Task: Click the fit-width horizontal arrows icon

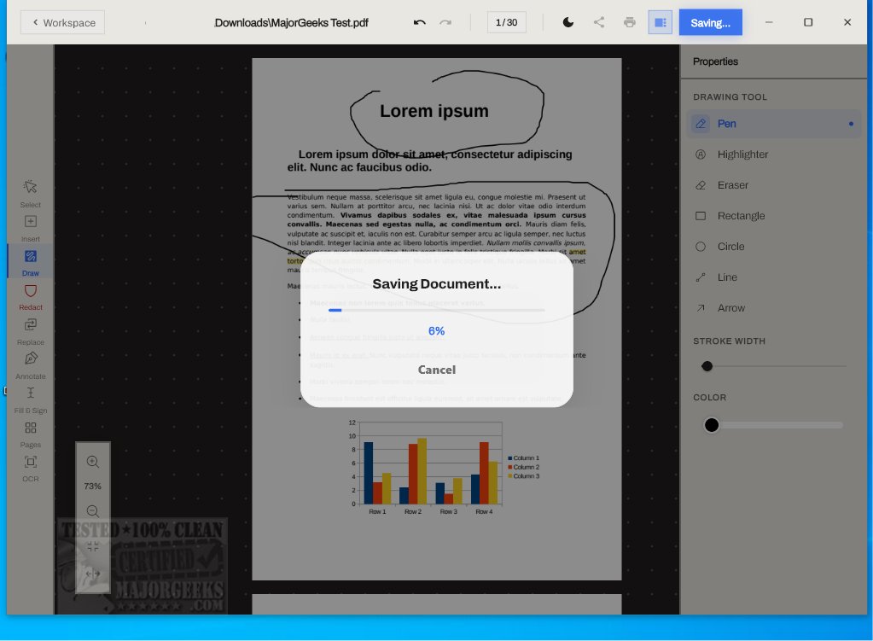Action: pyautogui.click(x=93, y=574)
